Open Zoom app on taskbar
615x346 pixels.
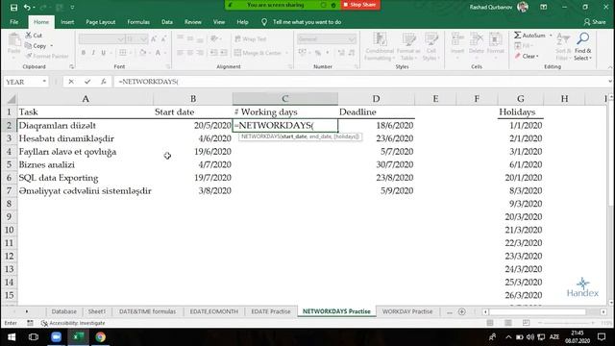pos(56,337)
